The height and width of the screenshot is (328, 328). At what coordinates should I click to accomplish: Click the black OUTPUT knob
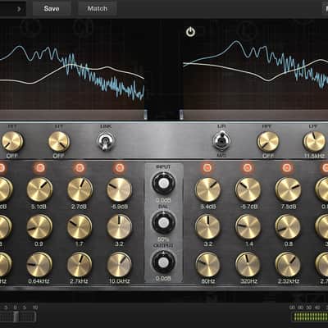coord(163,262)
